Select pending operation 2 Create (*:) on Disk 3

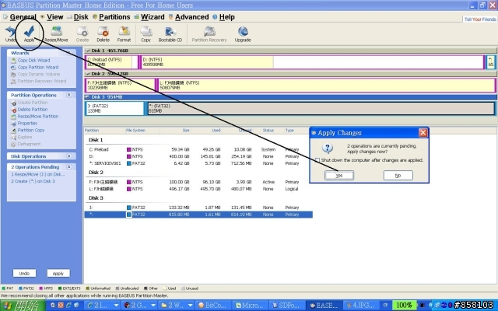coord(33,181)
